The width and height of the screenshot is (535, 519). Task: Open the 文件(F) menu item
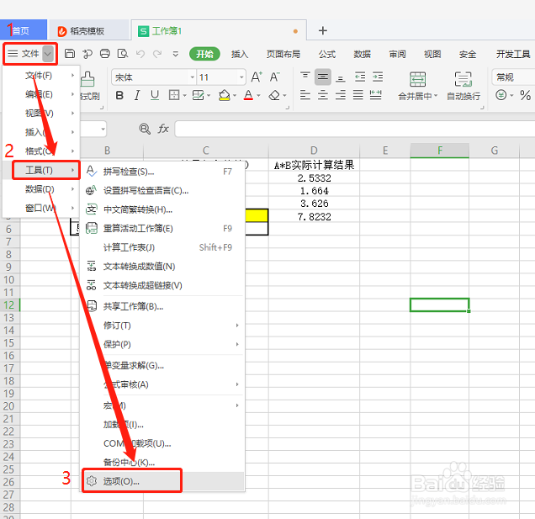click(x=41, y=76)
